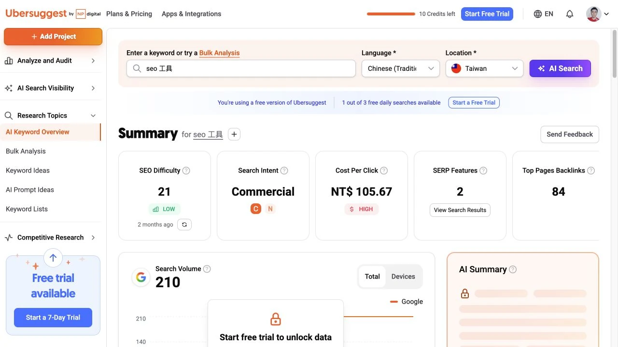
Task: Switch chart to Devices view
Action: pos(403,277)
